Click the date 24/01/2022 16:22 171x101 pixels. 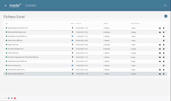coord(82,70)
